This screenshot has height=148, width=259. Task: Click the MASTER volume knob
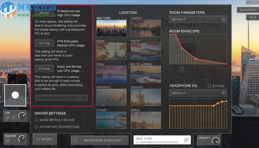tap(22, 139)
